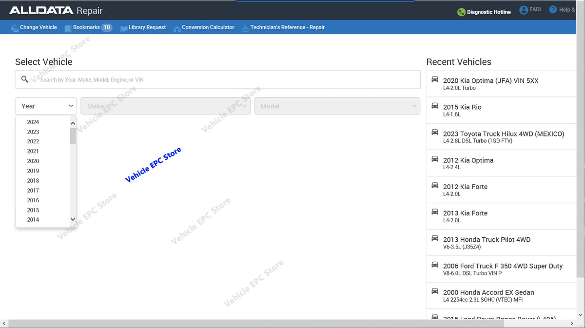Select year 2018 option

(33, 181)
